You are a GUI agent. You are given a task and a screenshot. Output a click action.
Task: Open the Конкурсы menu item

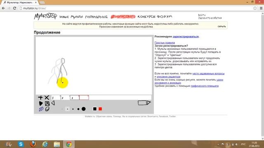point(146,16)
